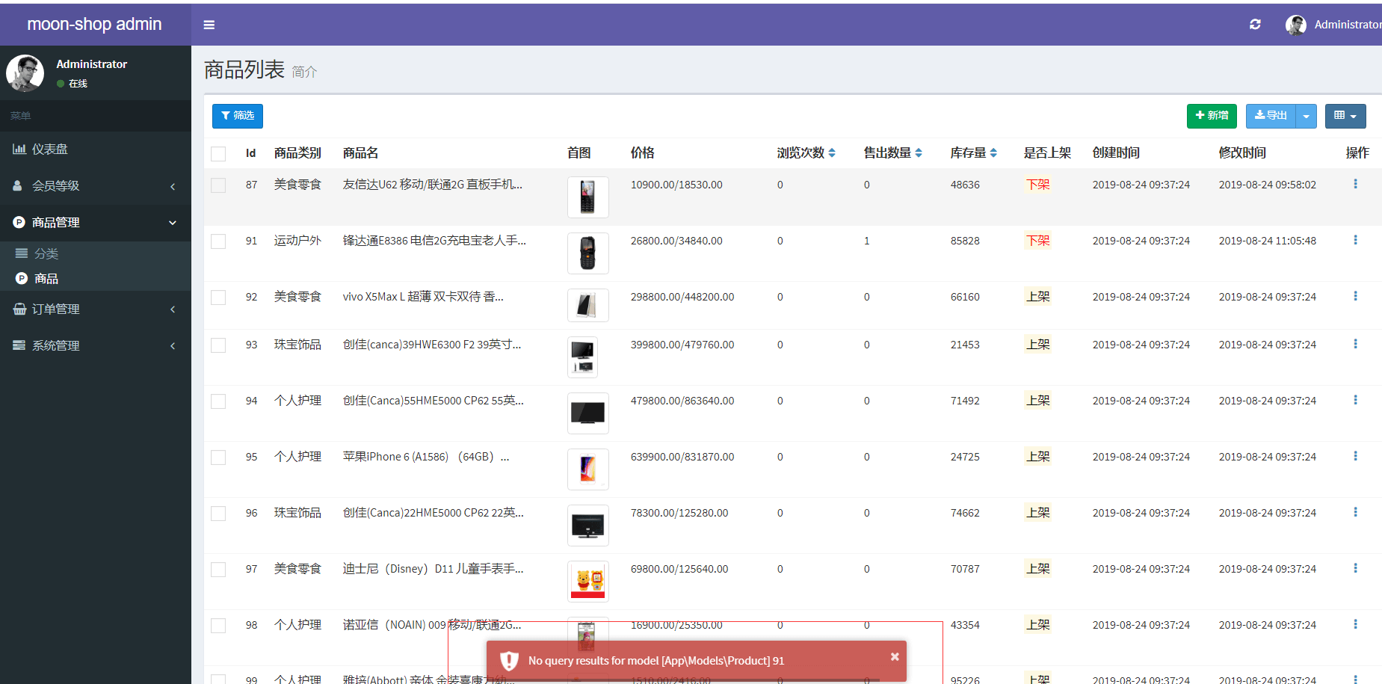Open the column visibility grid dropdown
Viewport: 1382px width, 684px height.
tap(1345, 116)
